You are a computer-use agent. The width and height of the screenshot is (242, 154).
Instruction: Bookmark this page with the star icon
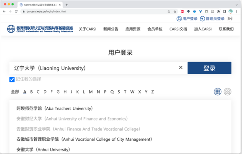click(x=175, y=12)
